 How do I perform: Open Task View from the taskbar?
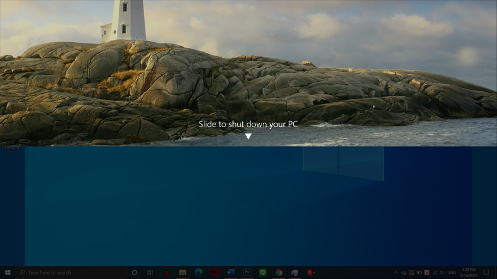(x=150, y=272)
